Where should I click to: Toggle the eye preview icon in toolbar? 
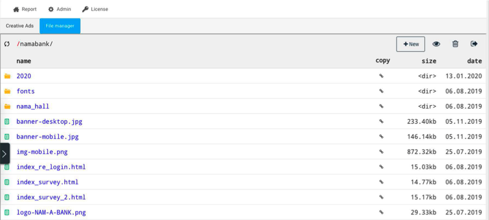pos(436,44)
